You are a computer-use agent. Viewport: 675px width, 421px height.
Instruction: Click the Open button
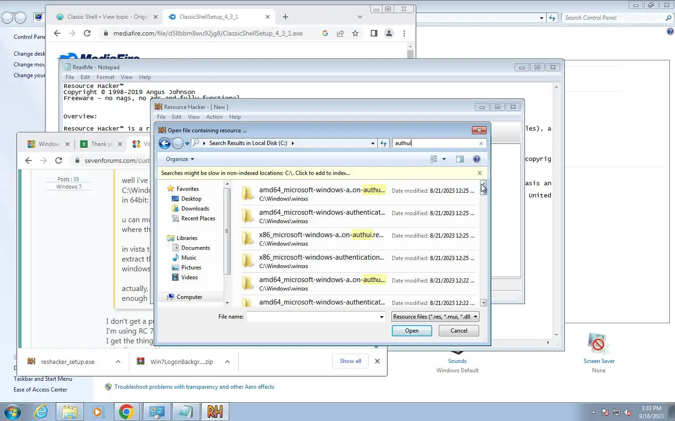(412, 331)
